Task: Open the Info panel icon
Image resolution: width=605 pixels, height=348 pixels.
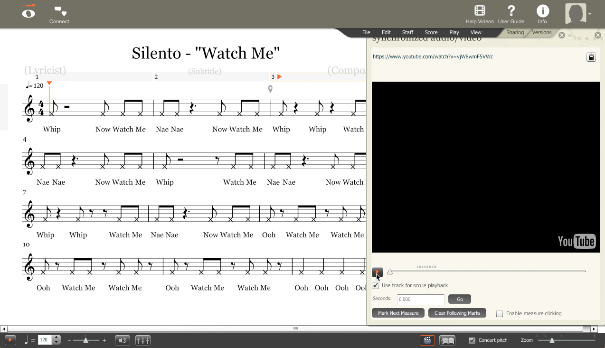Action: (x=542, y=15)
